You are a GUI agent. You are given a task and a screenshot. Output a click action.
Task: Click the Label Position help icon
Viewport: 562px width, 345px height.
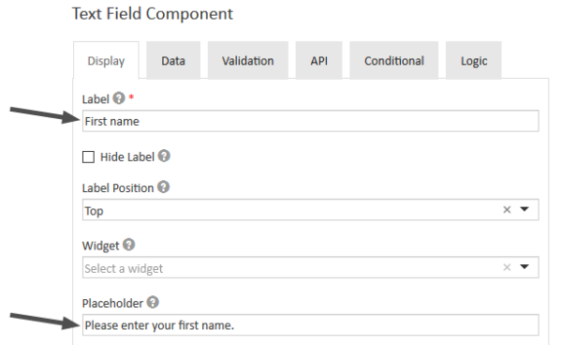tap(163, 187)
